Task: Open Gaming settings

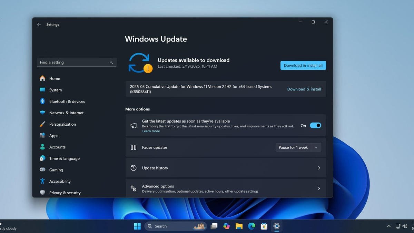Action: (56, 170)
